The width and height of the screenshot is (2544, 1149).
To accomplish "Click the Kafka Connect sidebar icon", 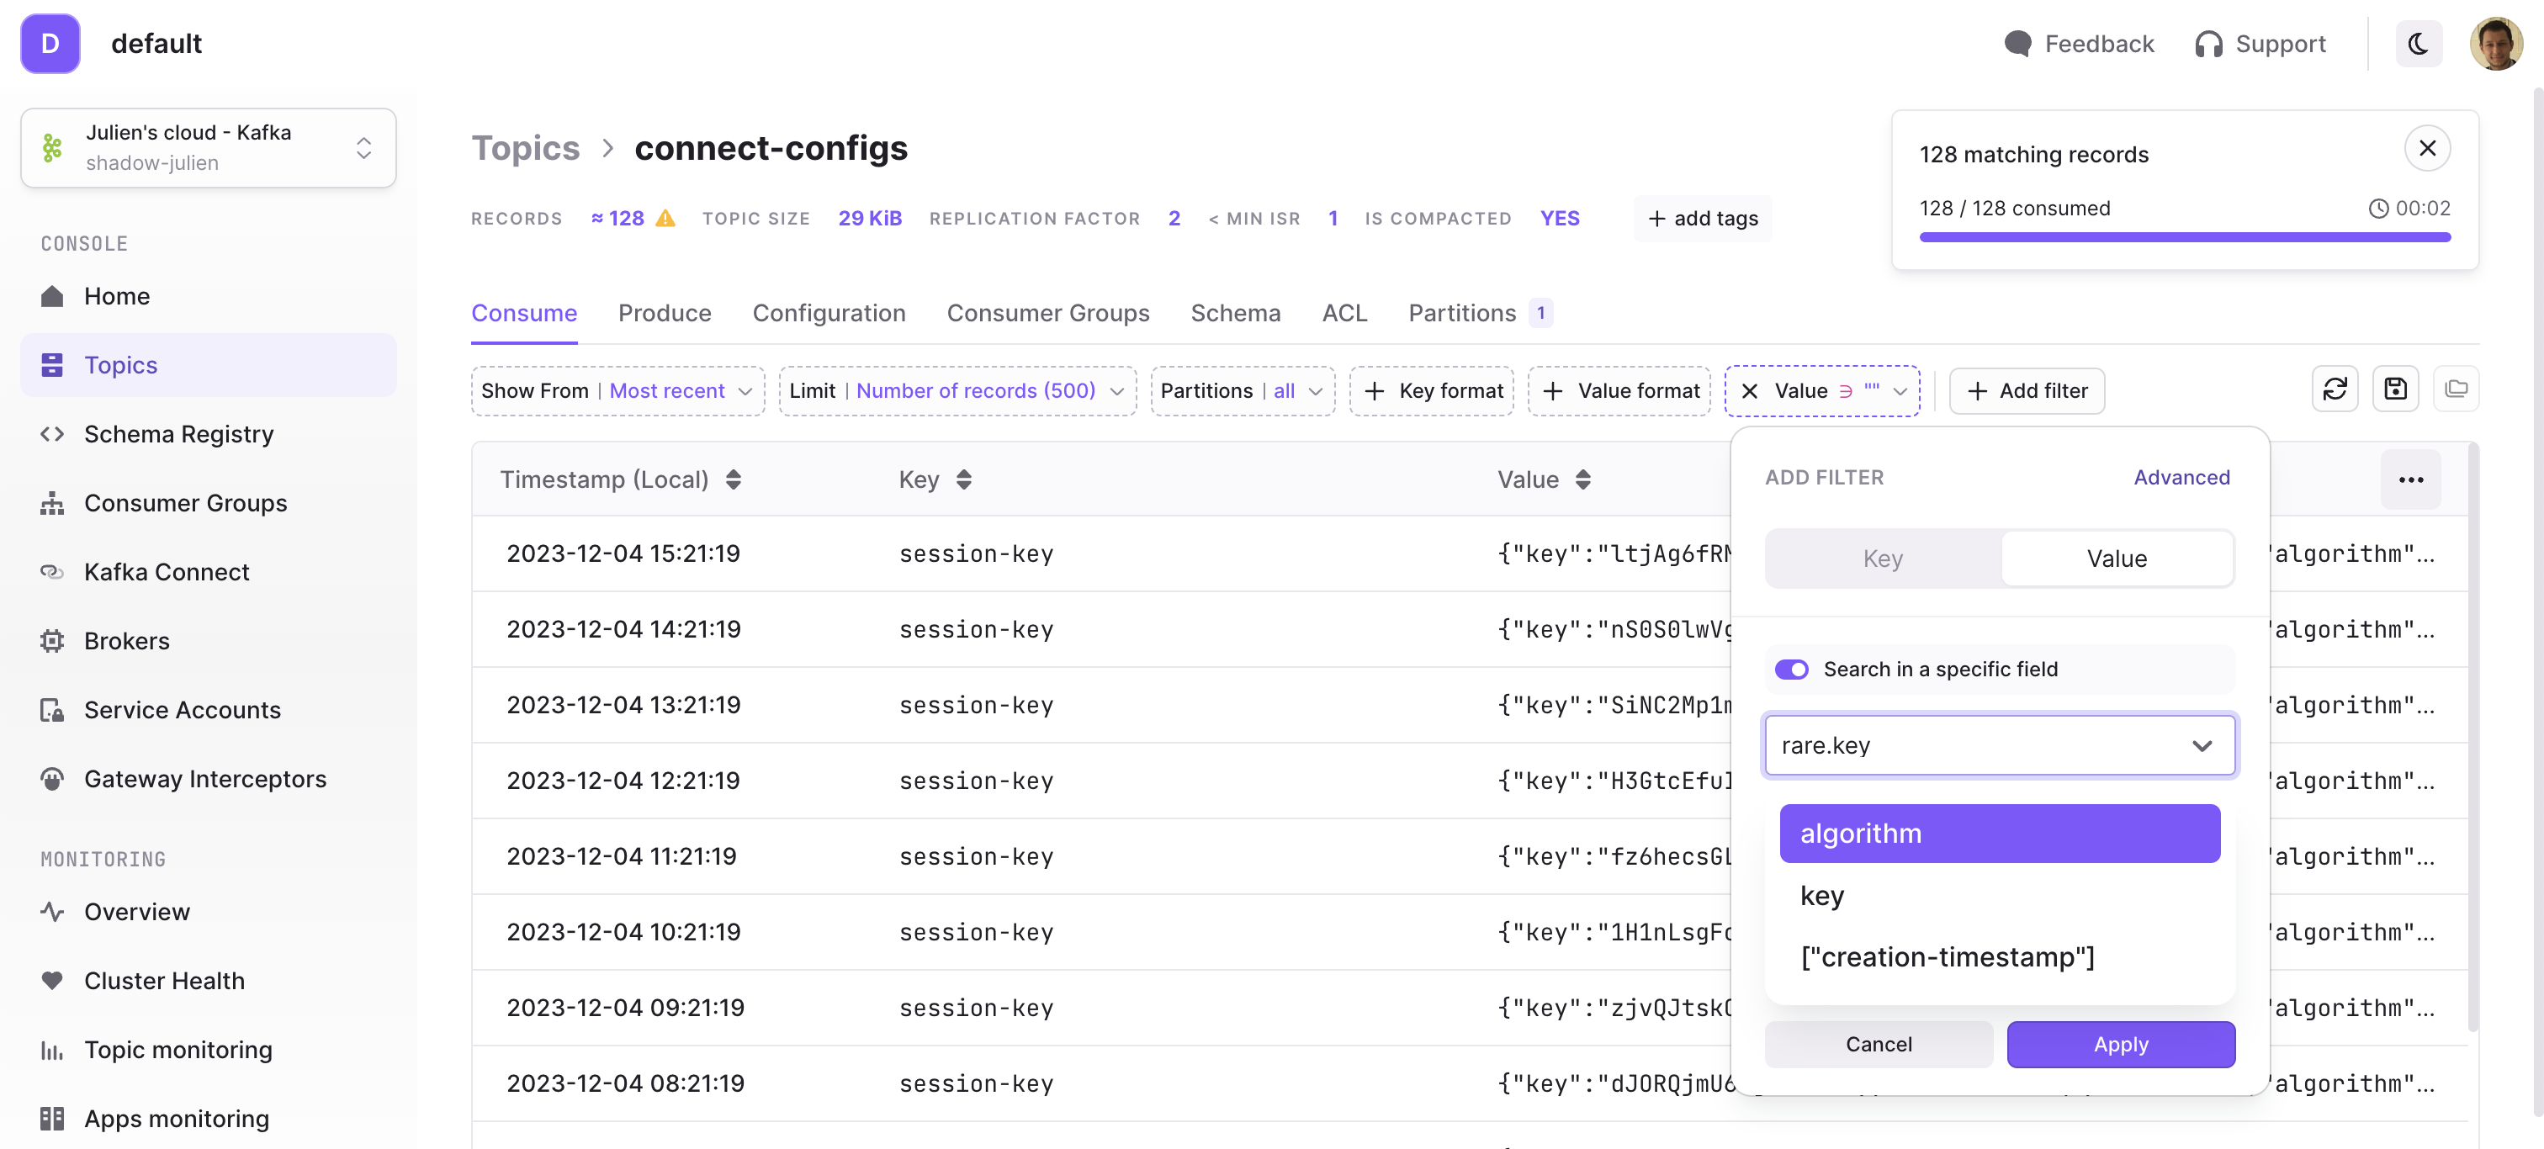I will tap(54, 573).
